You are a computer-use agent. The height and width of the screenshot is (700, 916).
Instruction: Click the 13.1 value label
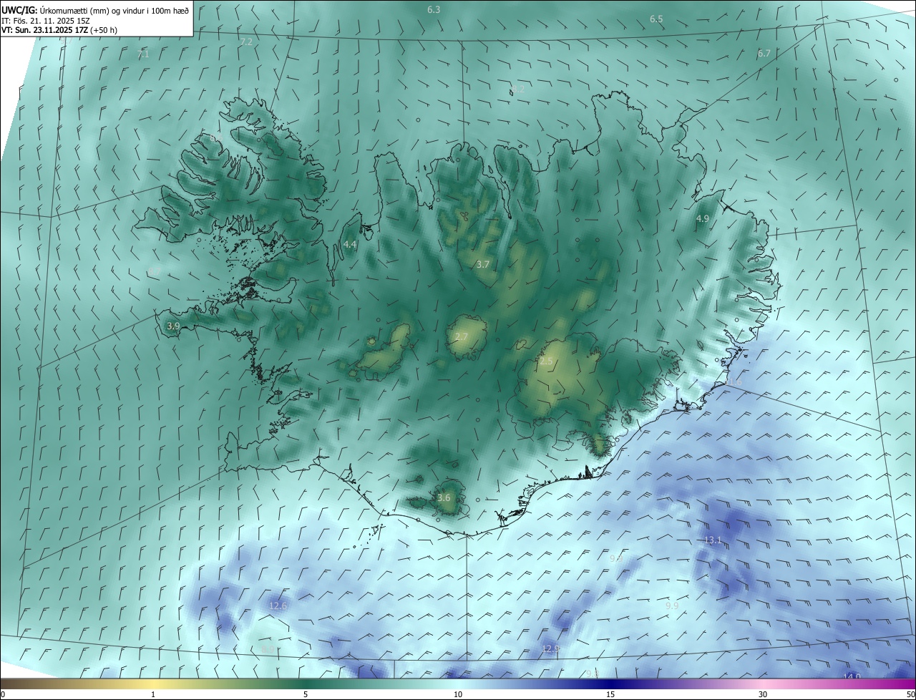(x=713, y=540)
